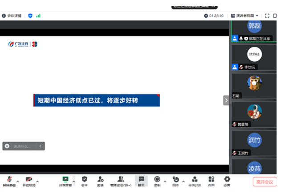This screenshot has width=288, height=194.
Task: Open the Apps (应用) icon
Action: tap(211, 180)
